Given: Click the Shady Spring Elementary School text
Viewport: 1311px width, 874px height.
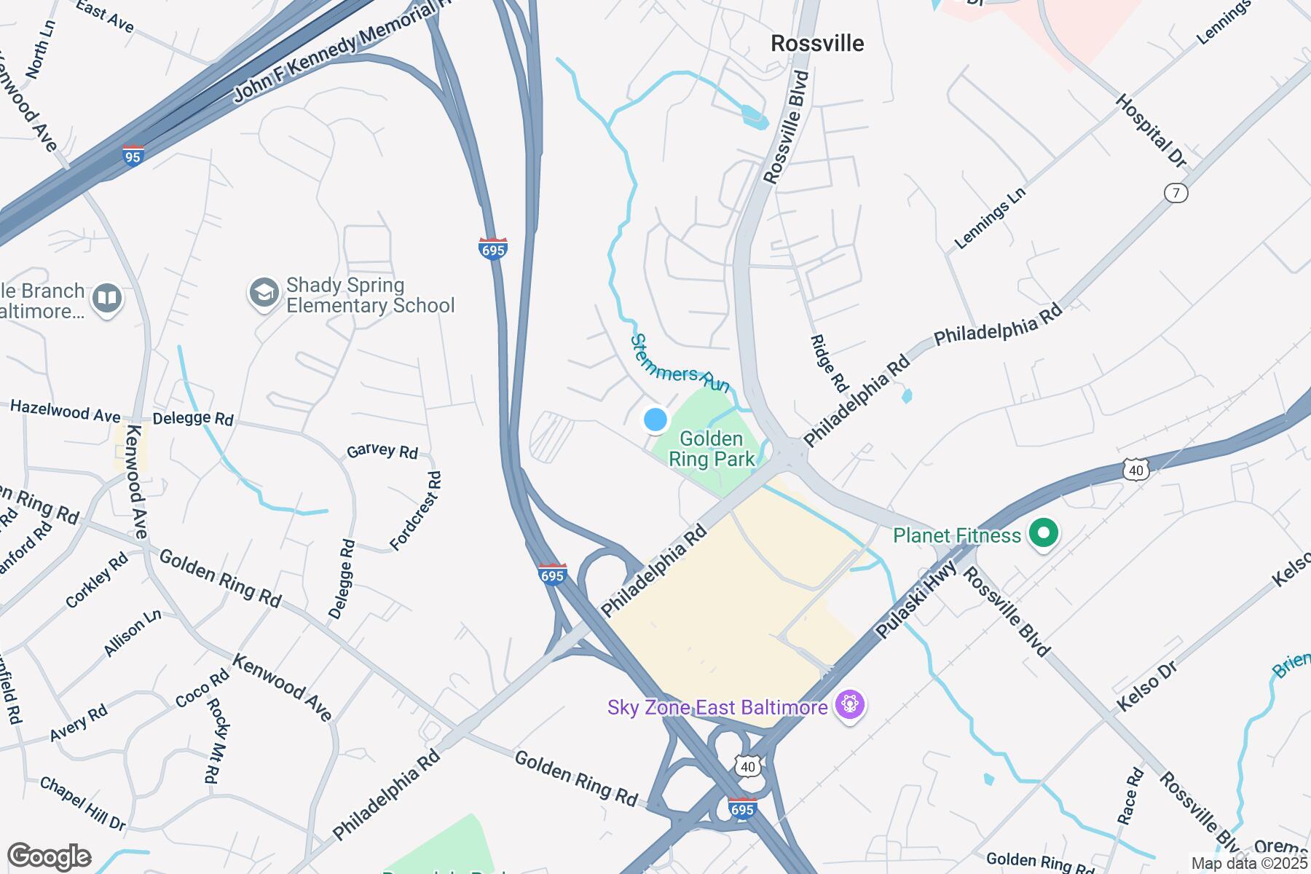Looking at the screenshot, I should pyautogui.click(x=370, y=295).
